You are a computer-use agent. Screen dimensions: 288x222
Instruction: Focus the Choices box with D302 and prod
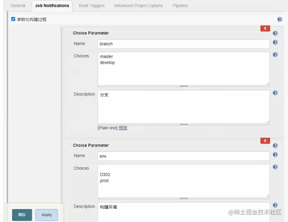coord(183,181)
